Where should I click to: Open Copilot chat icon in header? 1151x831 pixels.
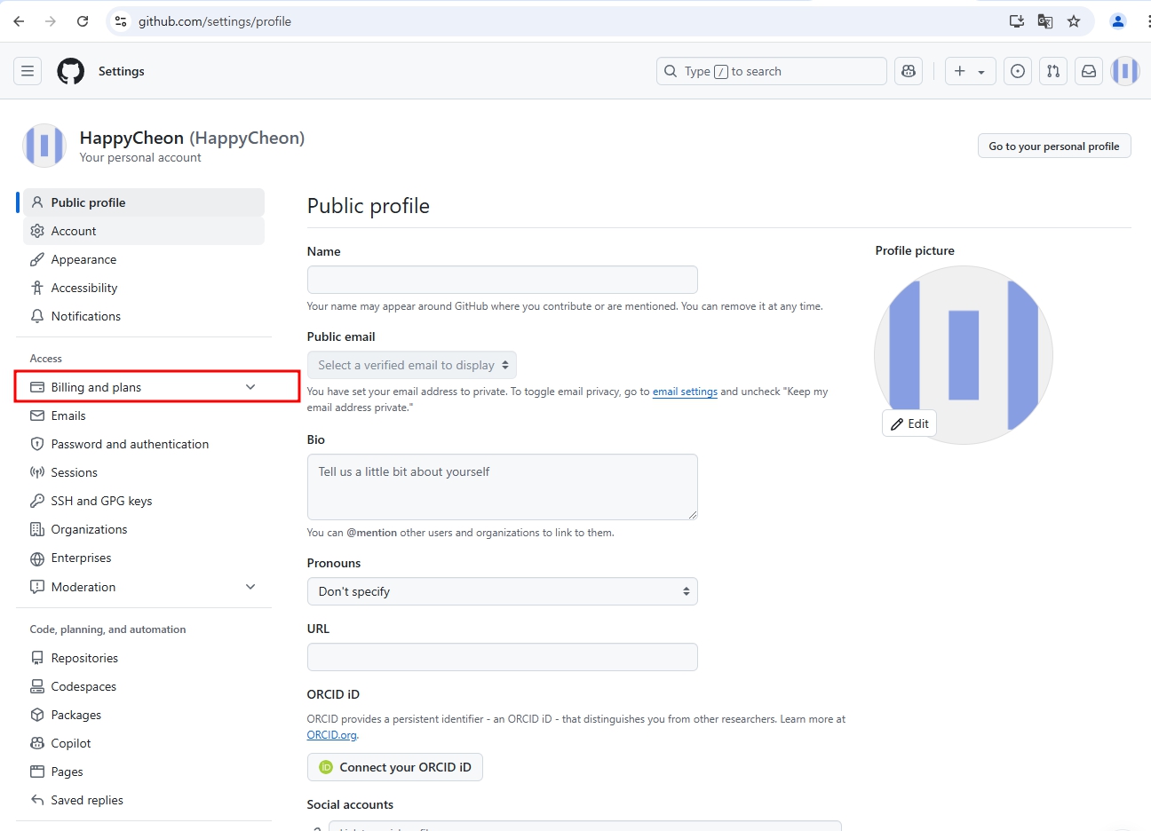(x=909, y=71)
